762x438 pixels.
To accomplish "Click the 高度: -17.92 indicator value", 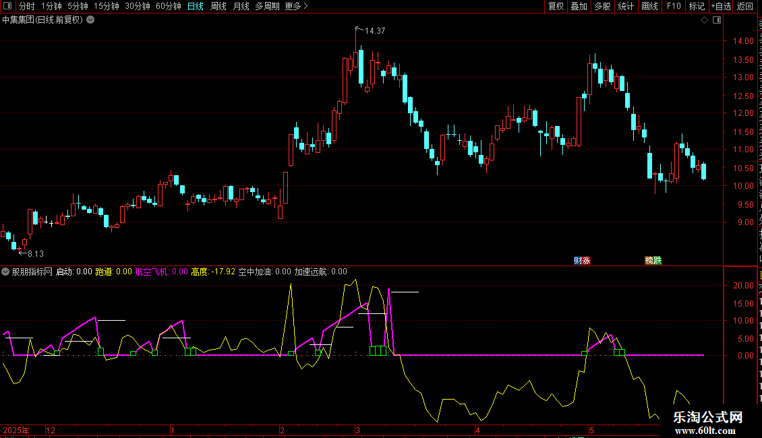I will (x=213, y=272).
